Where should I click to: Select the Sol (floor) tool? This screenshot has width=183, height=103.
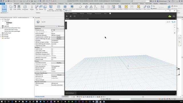tap(45, 8)
